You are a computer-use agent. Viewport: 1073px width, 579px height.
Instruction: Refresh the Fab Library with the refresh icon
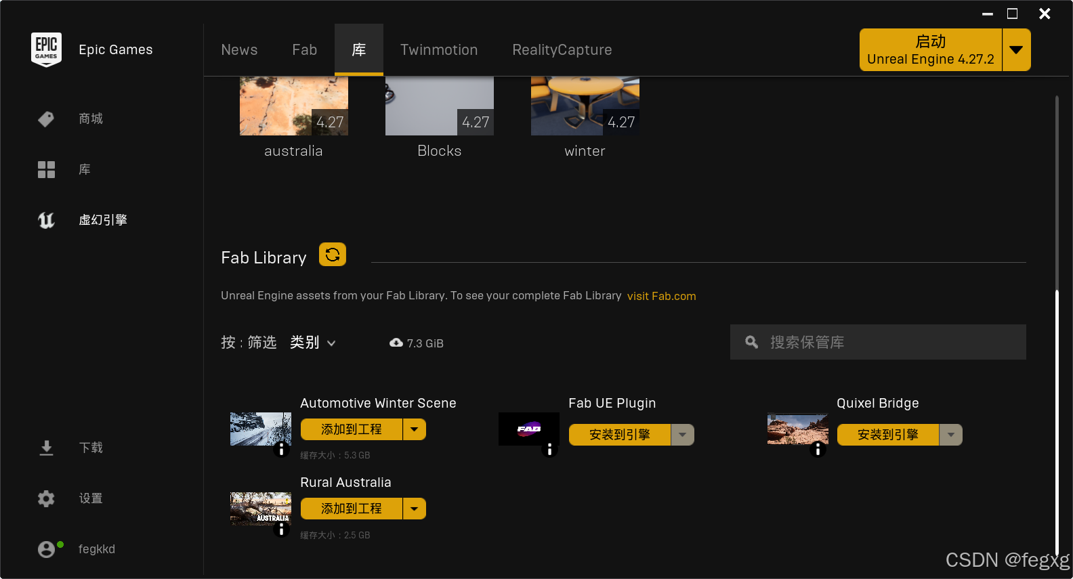[x=333, y=255]
